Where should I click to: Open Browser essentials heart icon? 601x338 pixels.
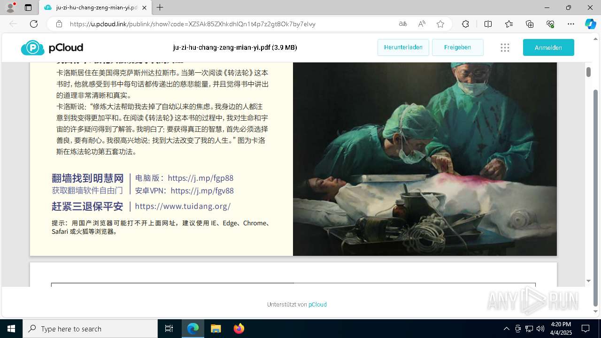pos(550,24)
